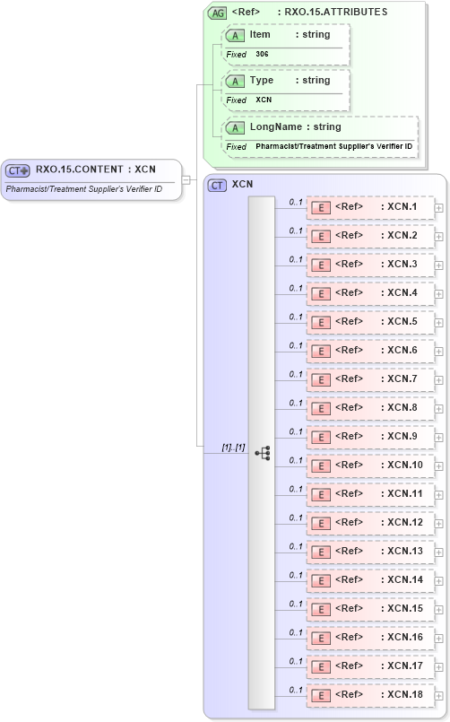450x722 pixels.
Task: Click the E icon of XCN.18
Action: point(321,696)
